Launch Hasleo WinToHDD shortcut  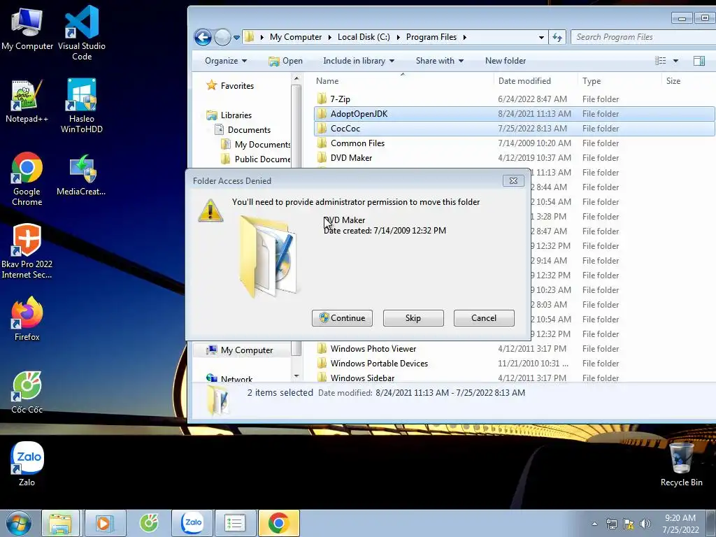click(x=82, y=106)
